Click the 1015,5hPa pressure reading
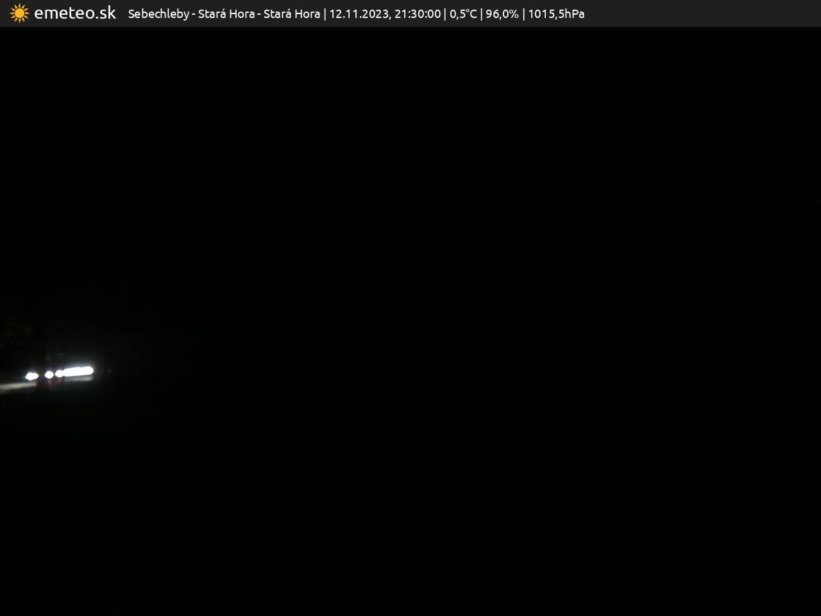Screen dimensions: 821x616 coord(556,13)
